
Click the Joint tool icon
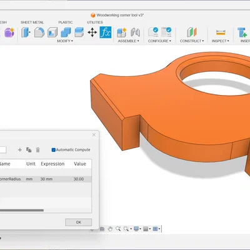click(135, 32)
